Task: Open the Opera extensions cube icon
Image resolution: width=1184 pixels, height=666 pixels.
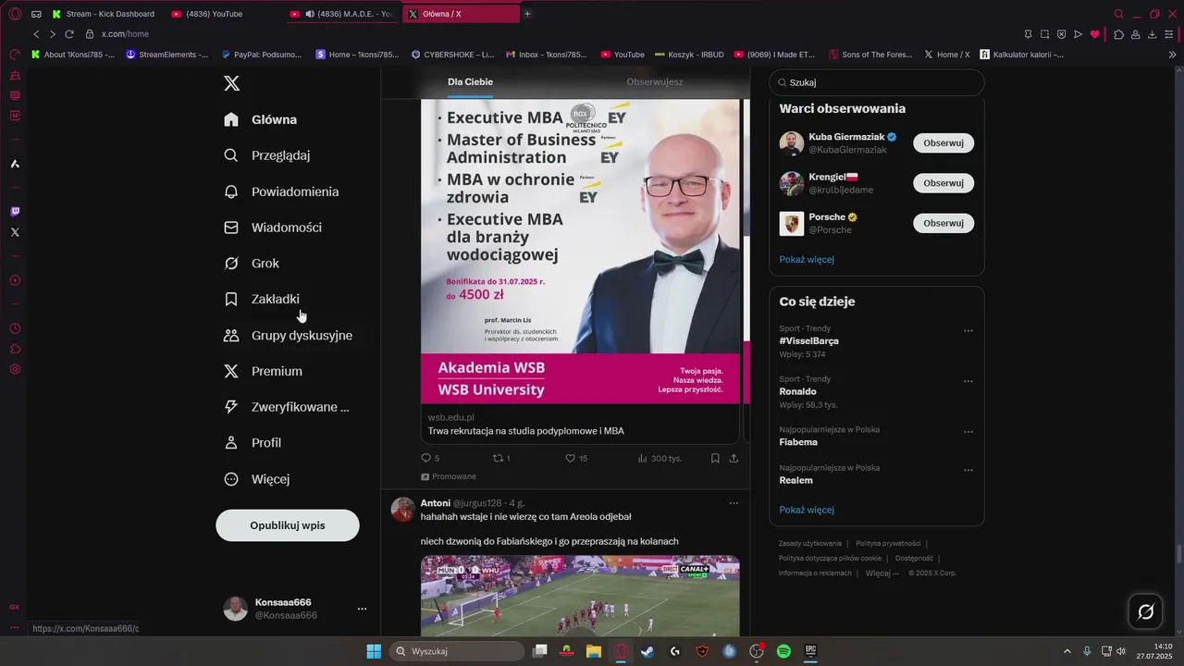Action: [x=1118, y=34]
